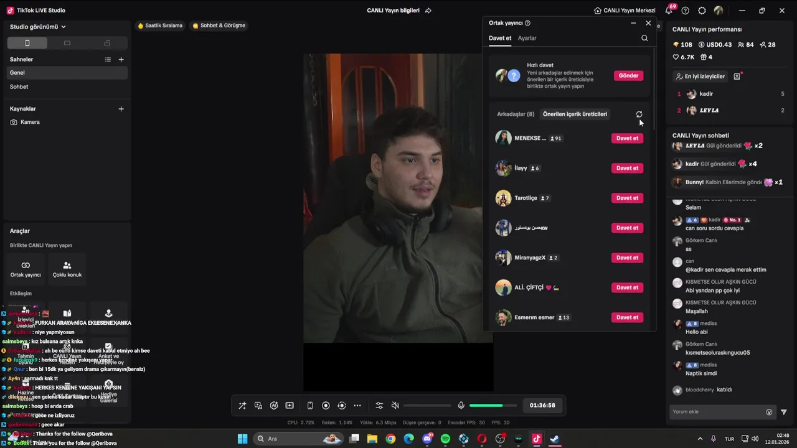Viewport: 797px width, 448px height.
Task: Open the help question mark icon in the title bar
Action: pyautogui.click(x=686, y=11)
